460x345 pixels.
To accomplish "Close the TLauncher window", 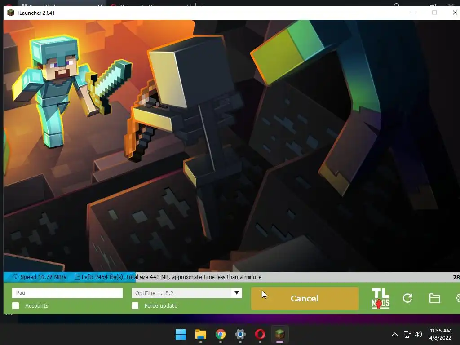I will [455, 13].
